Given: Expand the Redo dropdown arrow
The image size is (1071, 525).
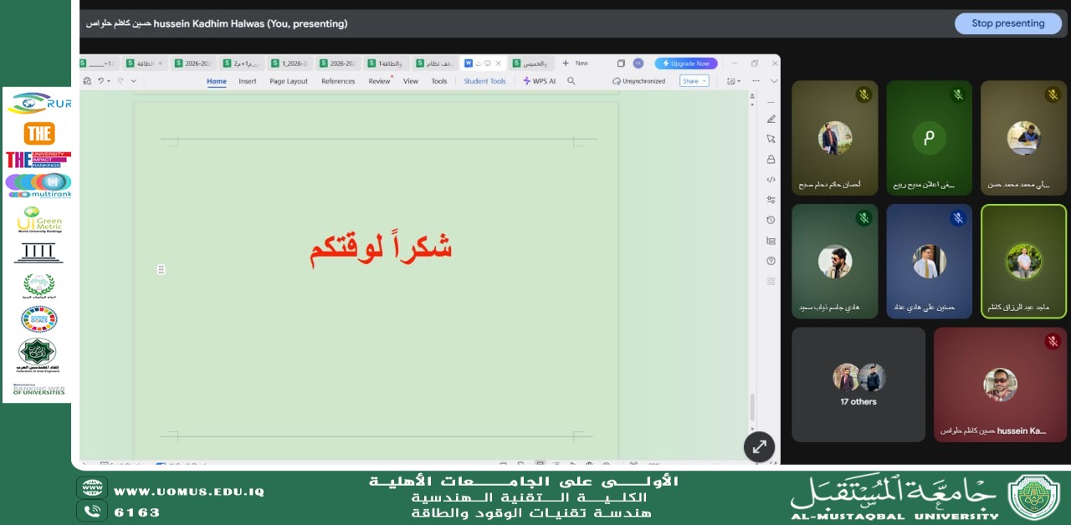Looking at the screenshot, I should pyautogui.click(x=131, y=80).
